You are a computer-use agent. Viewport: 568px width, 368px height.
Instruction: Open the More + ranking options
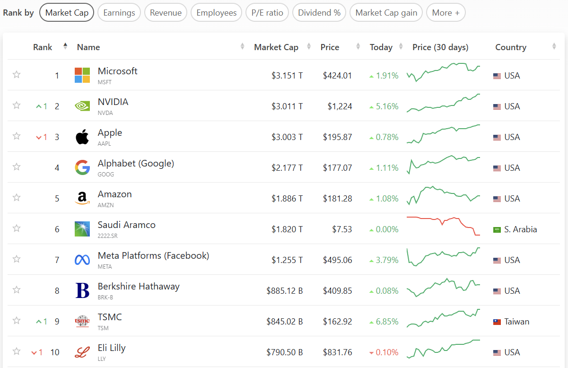tap(446, 13)
